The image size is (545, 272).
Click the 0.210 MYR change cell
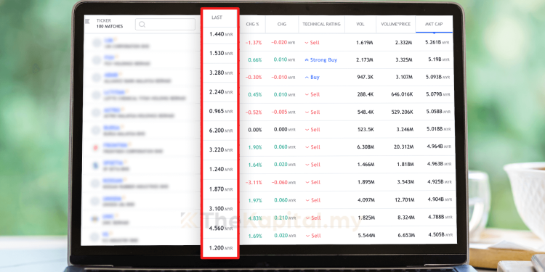pos(285,218)
